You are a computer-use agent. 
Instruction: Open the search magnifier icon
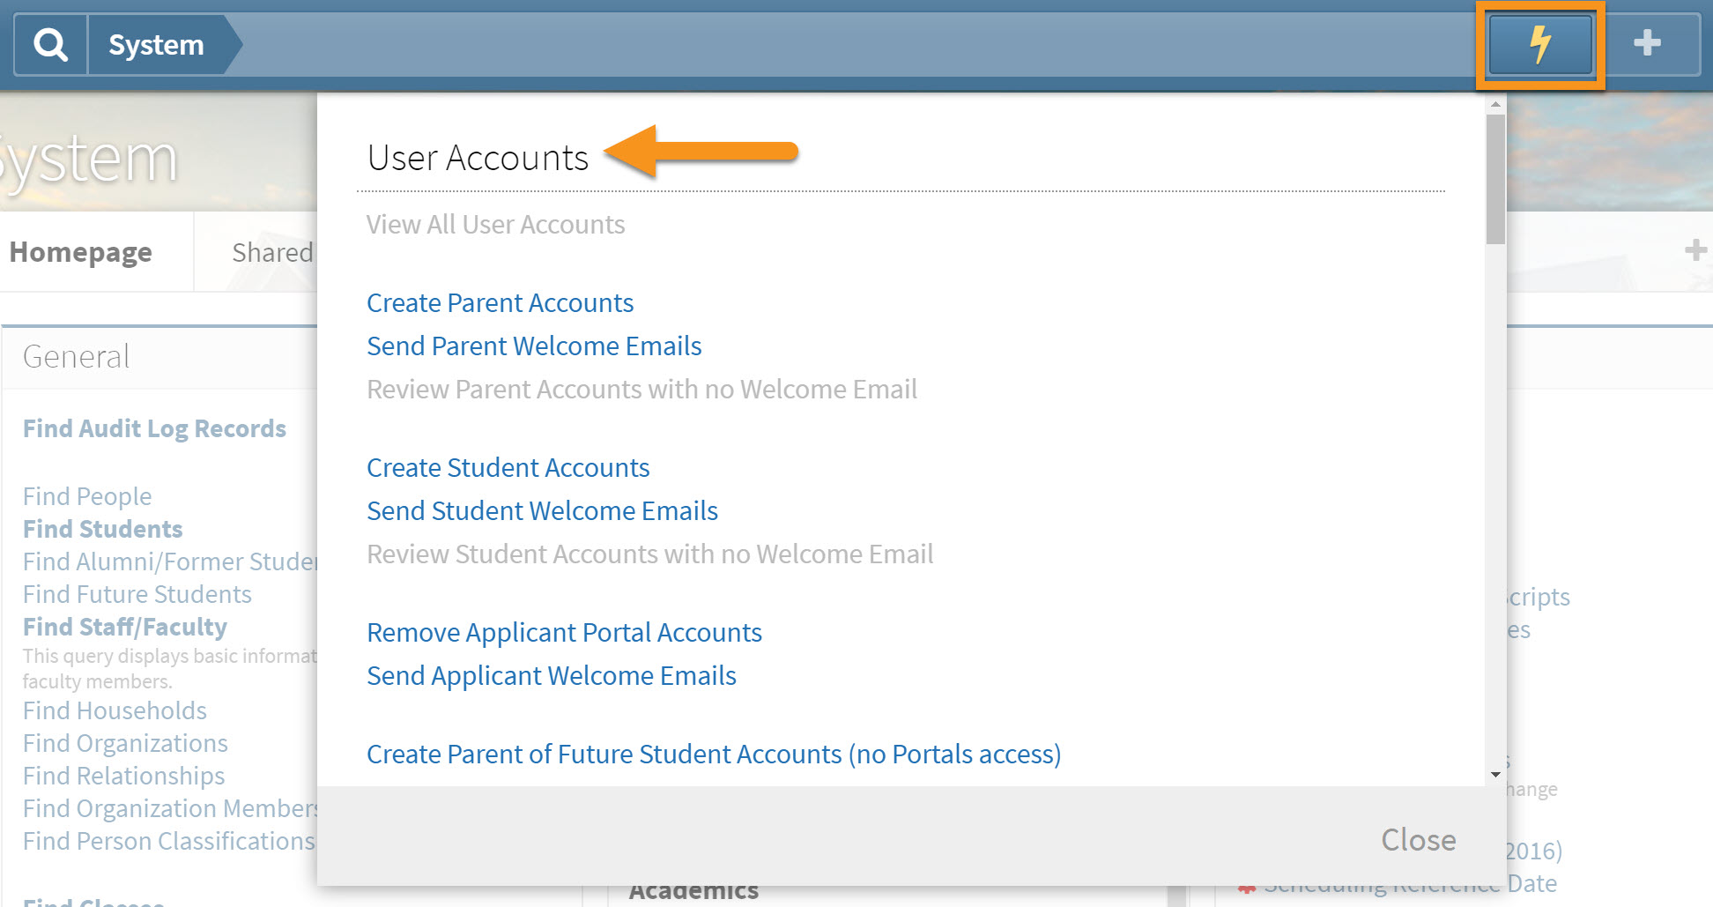[49, 43]
